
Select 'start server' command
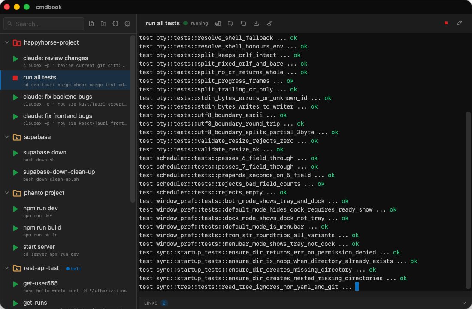pyautogui.click(x=66, y=250)
